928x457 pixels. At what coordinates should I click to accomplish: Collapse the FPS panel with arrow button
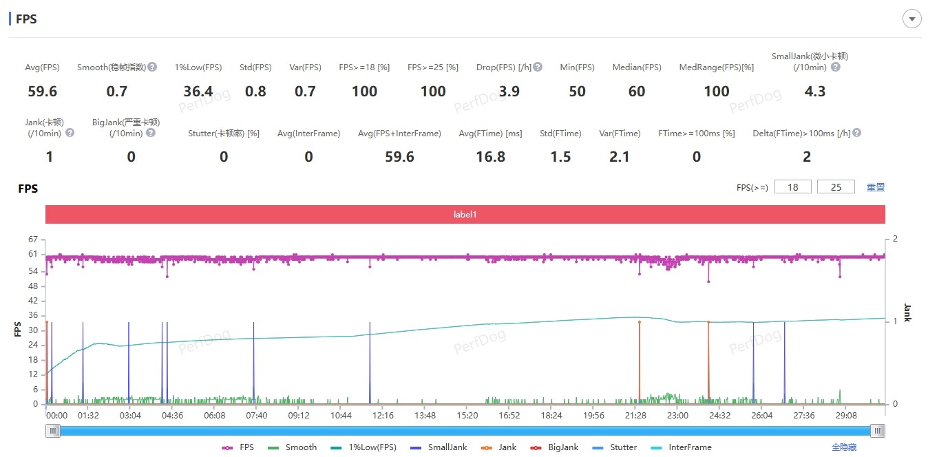click(911, 19)
